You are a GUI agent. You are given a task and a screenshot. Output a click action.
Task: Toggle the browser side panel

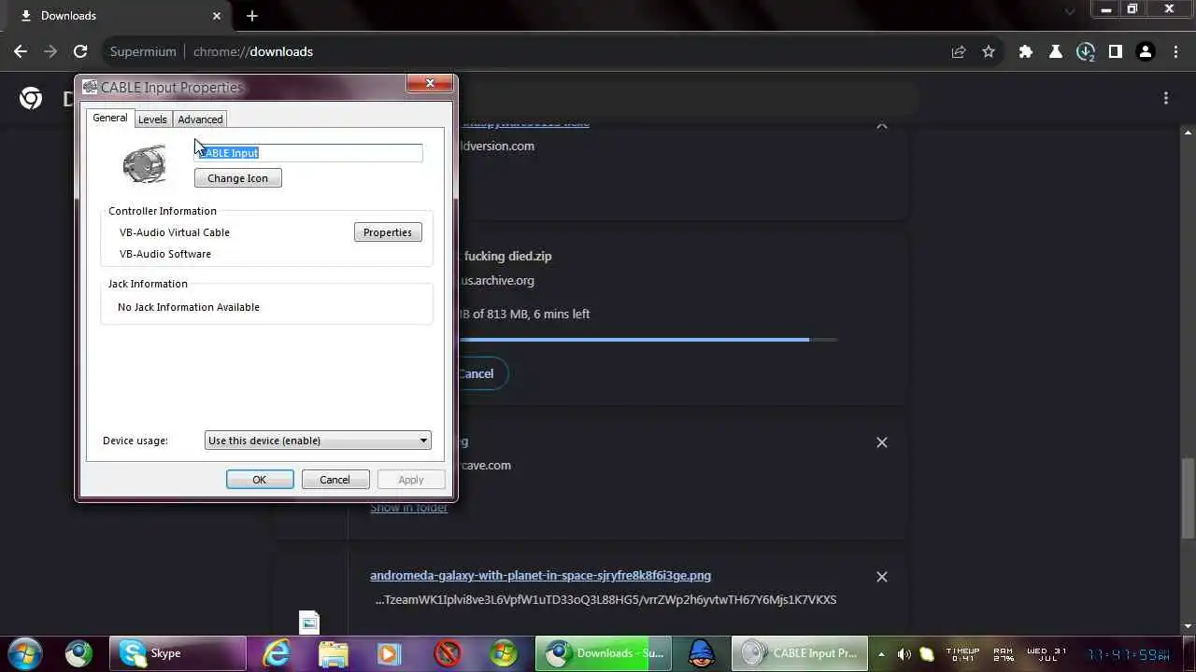1116,51
